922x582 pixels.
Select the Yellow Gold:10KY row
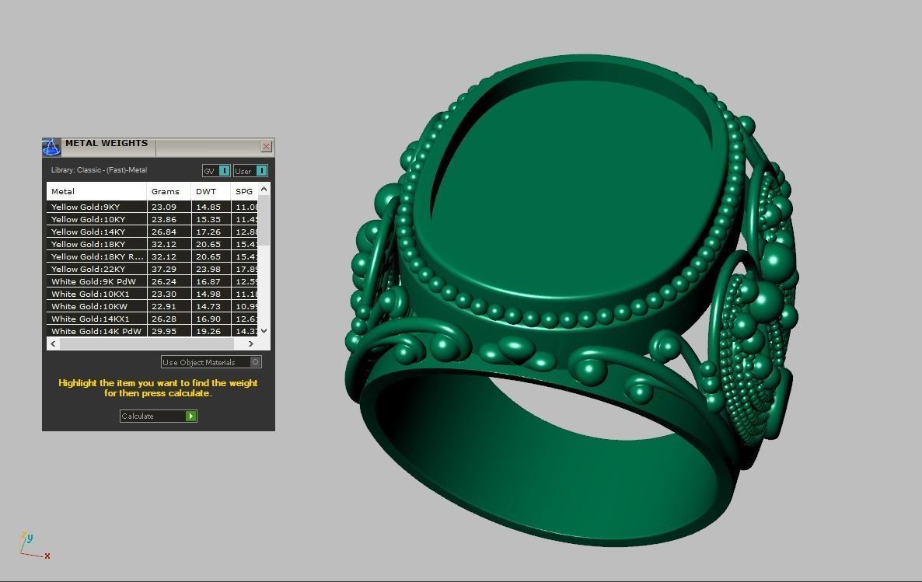(x=152, y=219)
